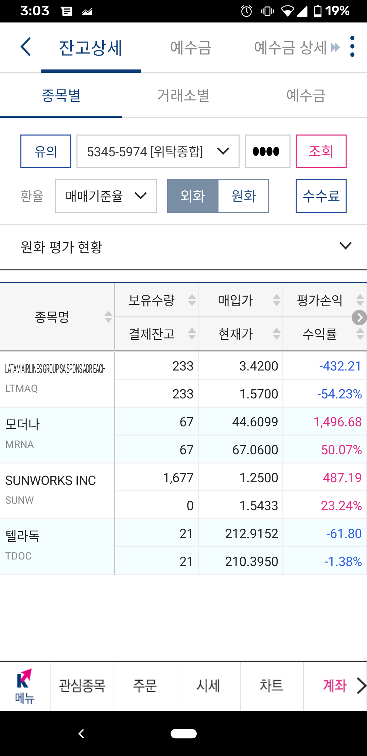
Task: Open 차트 in the bottom bar
Action: click(272, 686)
